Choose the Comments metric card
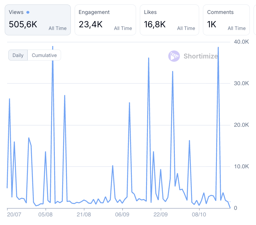The height and width of the screenshot is (225, 256). coord(226,20)
